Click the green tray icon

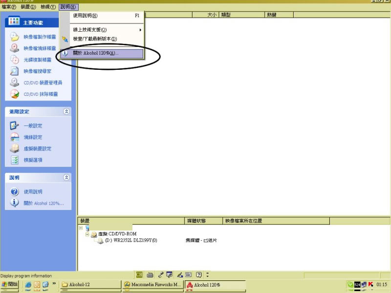tap(350, 284)
